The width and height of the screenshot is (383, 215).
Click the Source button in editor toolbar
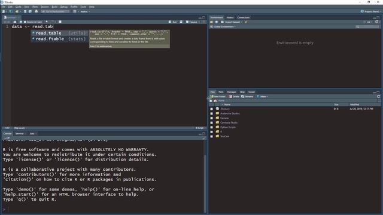(x=191, y=22)
